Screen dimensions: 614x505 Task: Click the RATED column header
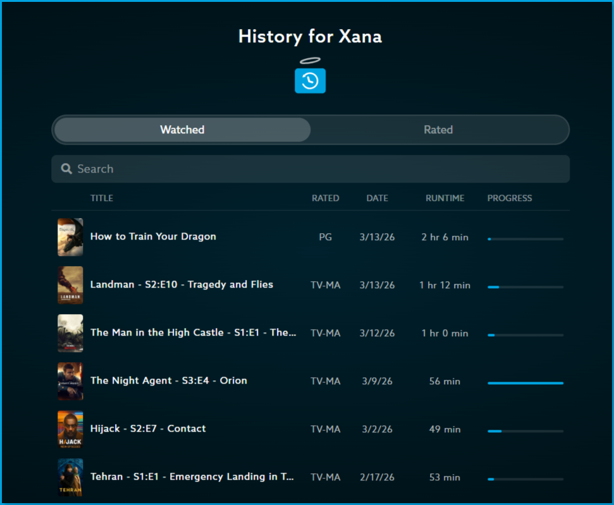(326, 198)
